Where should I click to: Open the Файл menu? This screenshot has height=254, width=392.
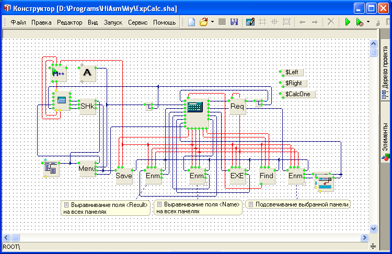[x=18, y=22]
